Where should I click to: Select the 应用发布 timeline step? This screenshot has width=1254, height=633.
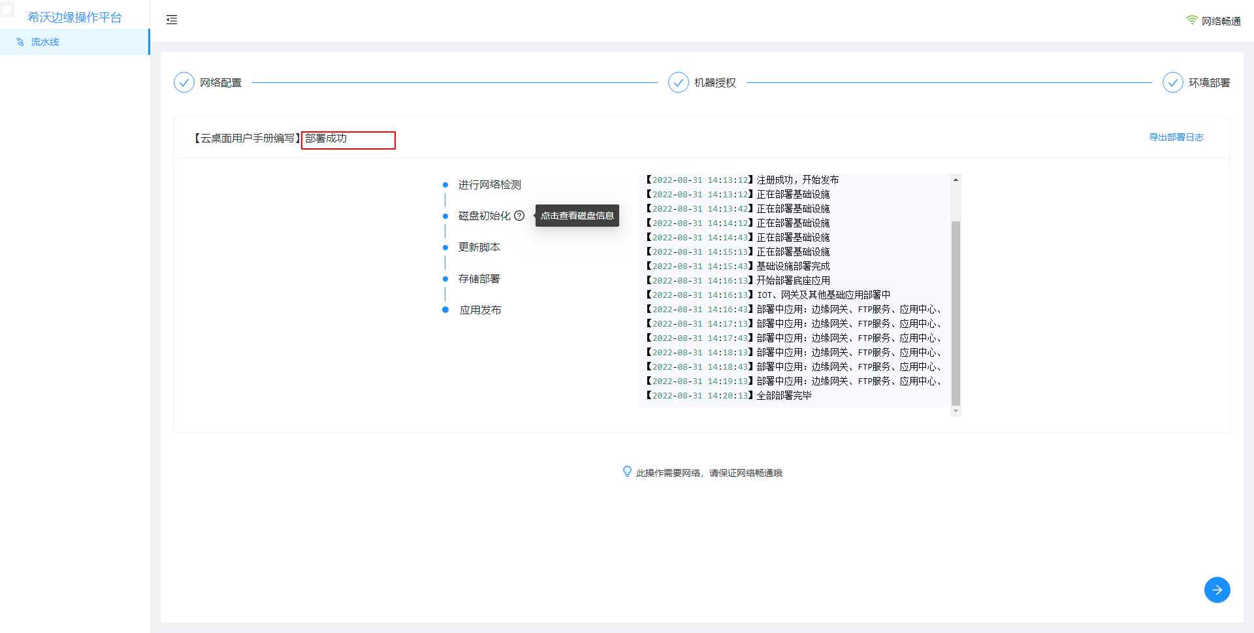click(480, 310)
